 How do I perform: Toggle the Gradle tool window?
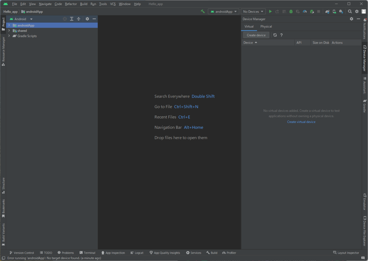pyautogui.click(x=365, y=106)
